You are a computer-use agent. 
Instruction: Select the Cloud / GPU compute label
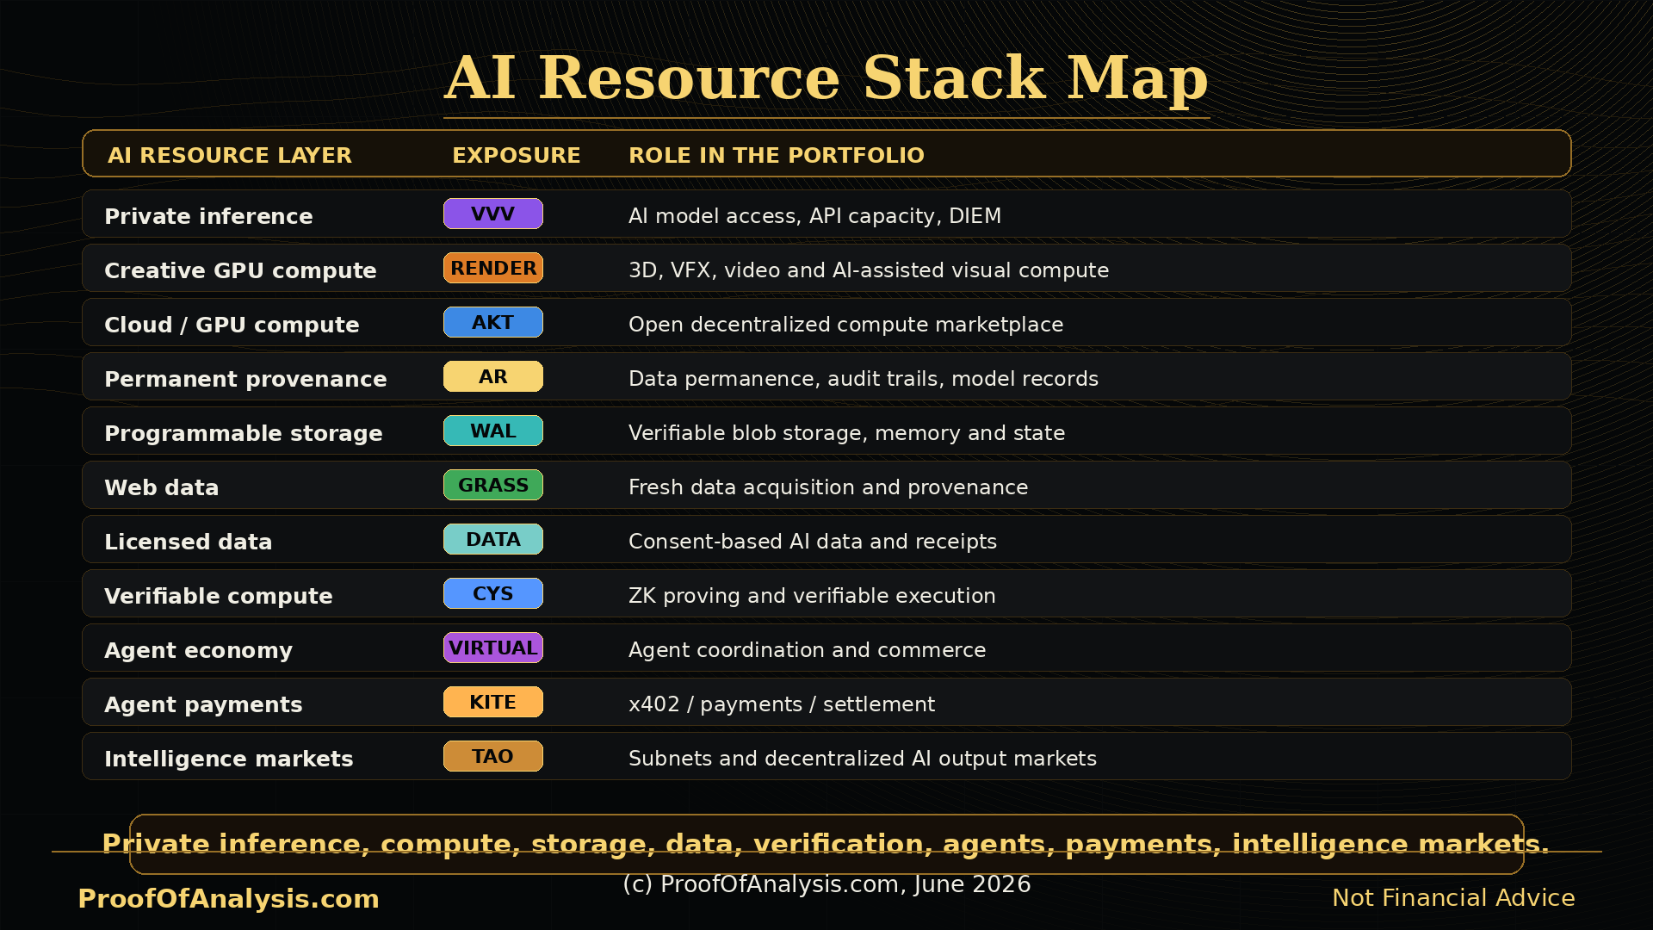click(x=232, y=325)
